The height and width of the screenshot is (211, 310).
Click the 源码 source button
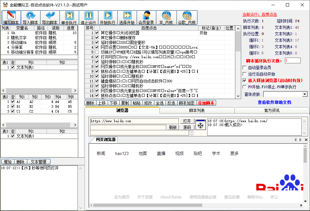[x=187, y=127]
